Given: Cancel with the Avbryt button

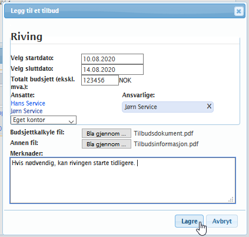Looking at the screenshot, I should click(222, 221).
